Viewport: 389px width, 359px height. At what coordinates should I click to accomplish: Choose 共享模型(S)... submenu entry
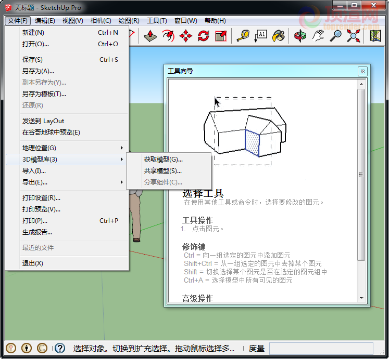click(169, 171)
